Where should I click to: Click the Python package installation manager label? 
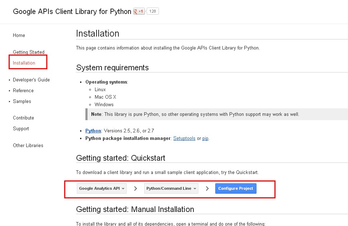click(x=128, y=138)
